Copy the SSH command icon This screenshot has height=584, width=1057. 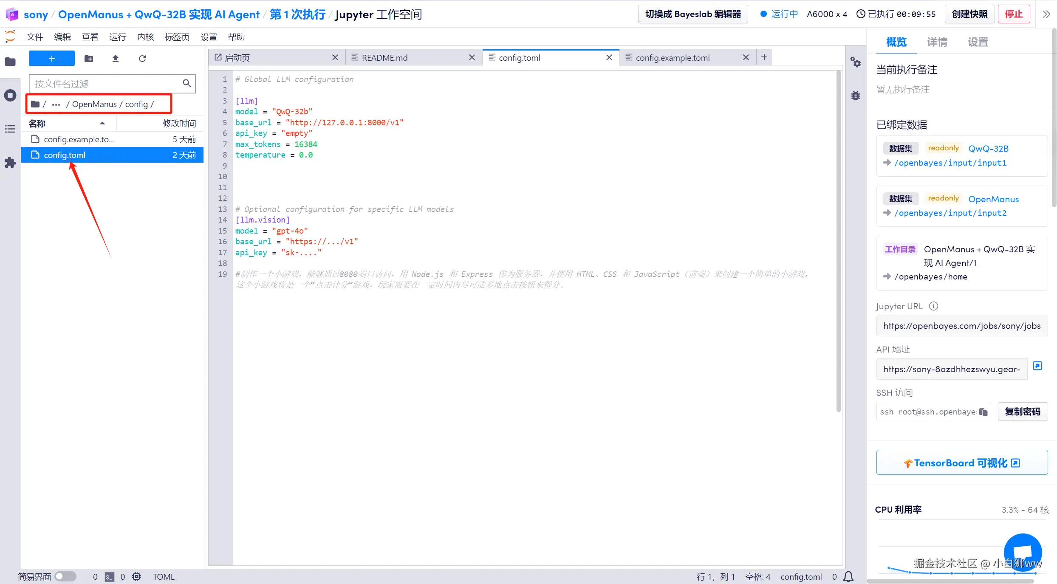983,412
